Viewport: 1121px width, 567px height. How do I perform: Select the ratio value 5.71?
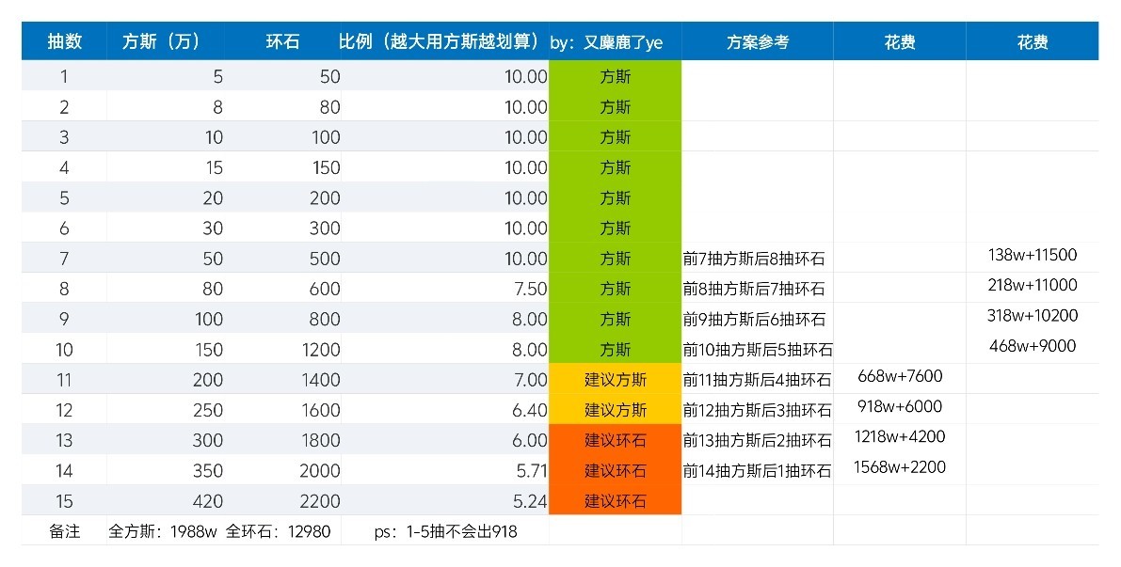click(x=530, y=470)
